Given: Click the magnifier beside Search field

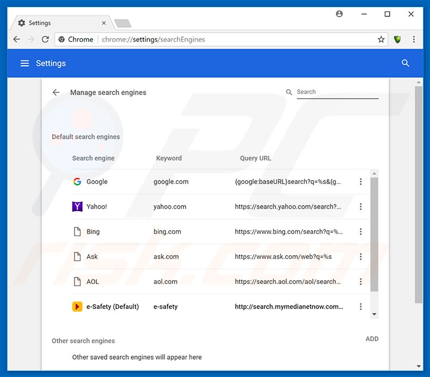Looking at the screenshot, I should [289, 92].
